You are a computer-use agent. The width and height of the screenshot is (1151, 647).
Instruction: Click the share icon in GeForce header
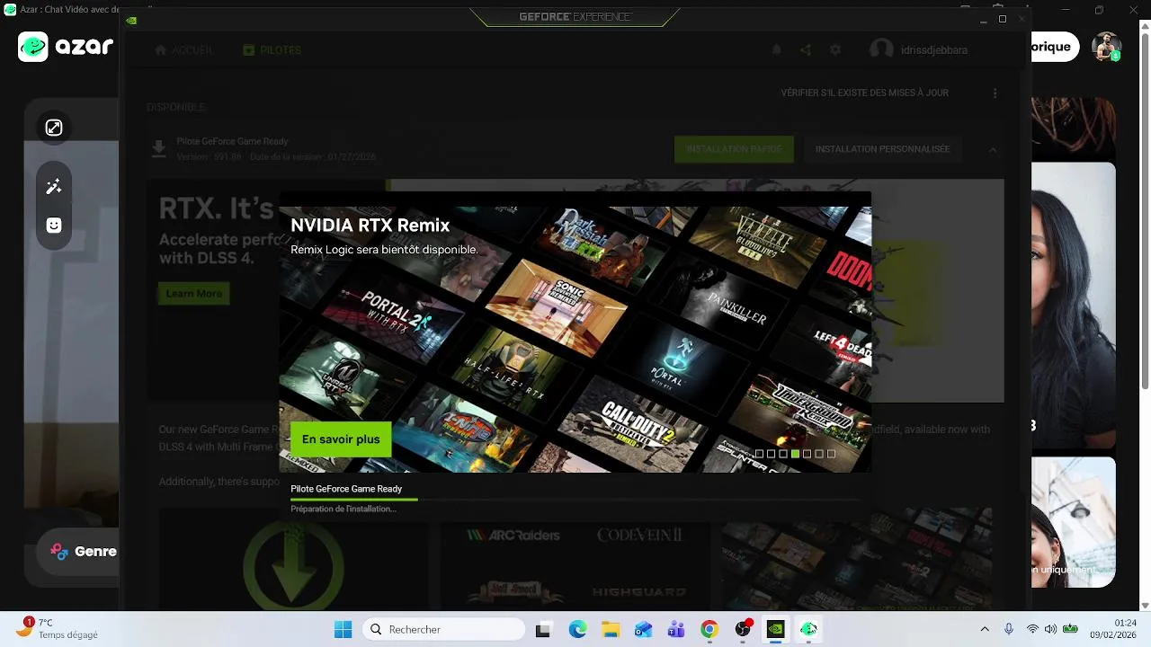[806, 50]
